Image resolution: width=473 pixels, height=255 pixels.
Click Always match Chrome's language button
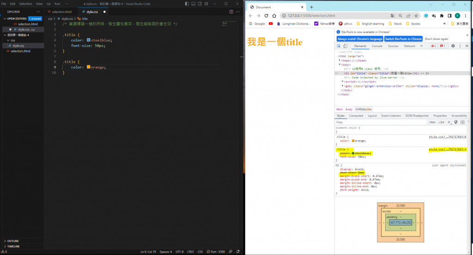pyautogui.click(x=360, y=39)
